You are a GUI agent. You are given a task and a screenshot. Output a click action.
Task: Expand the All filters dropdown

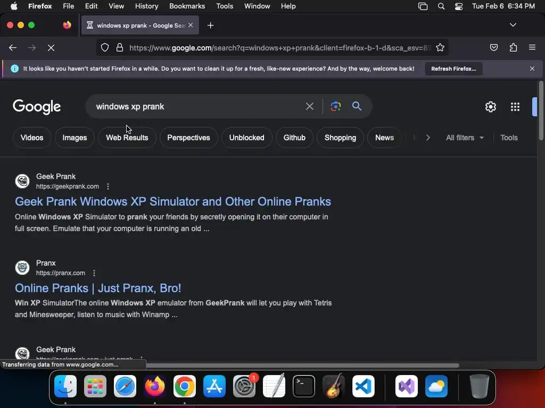(x=465, y=138)
